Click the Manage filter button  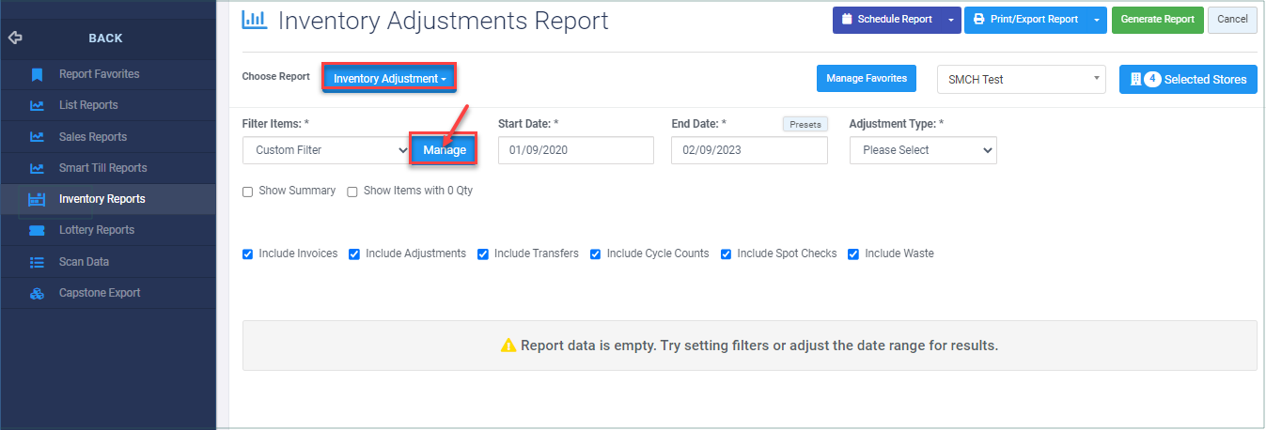[x=445, y=150]
